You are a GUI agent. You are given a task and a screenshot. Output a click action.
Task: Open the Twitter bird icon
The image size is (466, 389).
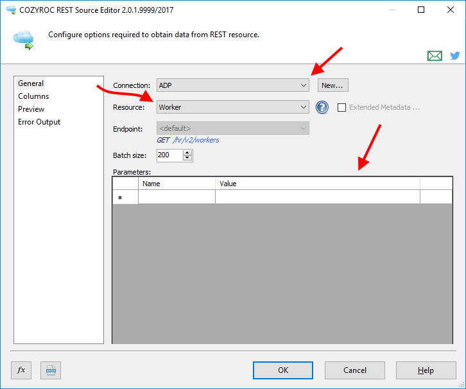[x=455, y=56]
